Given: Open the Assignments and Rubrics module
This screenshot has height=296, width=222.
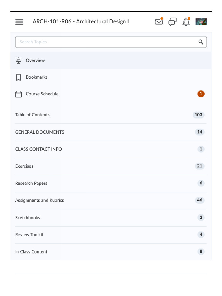Looking at the screenshot, I should point(40,200).
